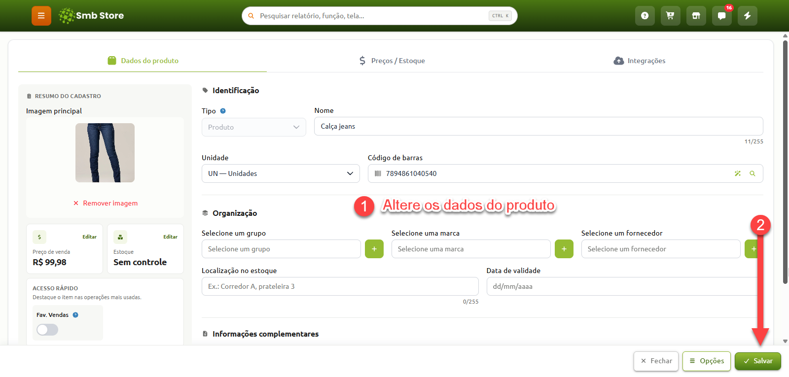Image resolution: width=789 pixels, height=377 pixels.
Task: Toggle the Fav. Vendas switch
Action: 47,330
